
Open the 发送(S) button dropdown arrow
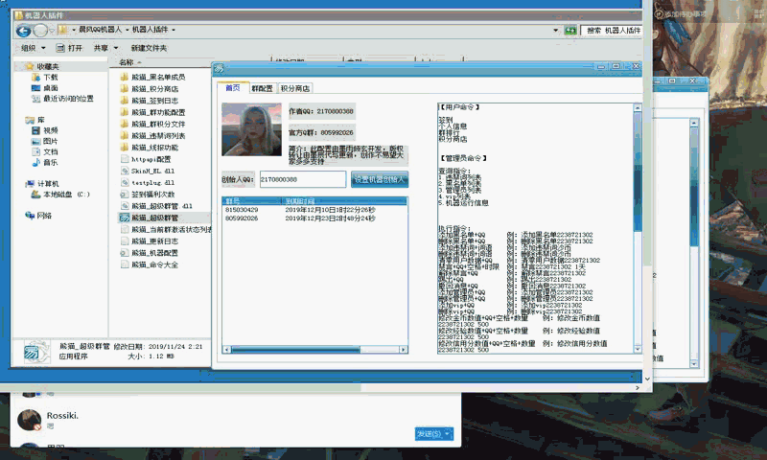pos(449,434)
